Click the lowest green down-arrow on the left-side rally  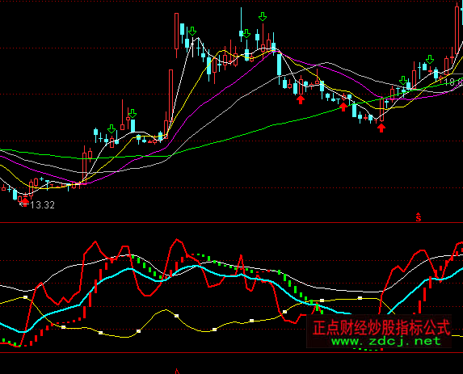point(112,129)
